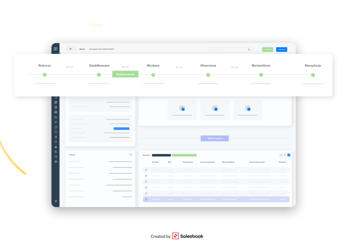Select the first product row radio button

click(x=146, y=170)
